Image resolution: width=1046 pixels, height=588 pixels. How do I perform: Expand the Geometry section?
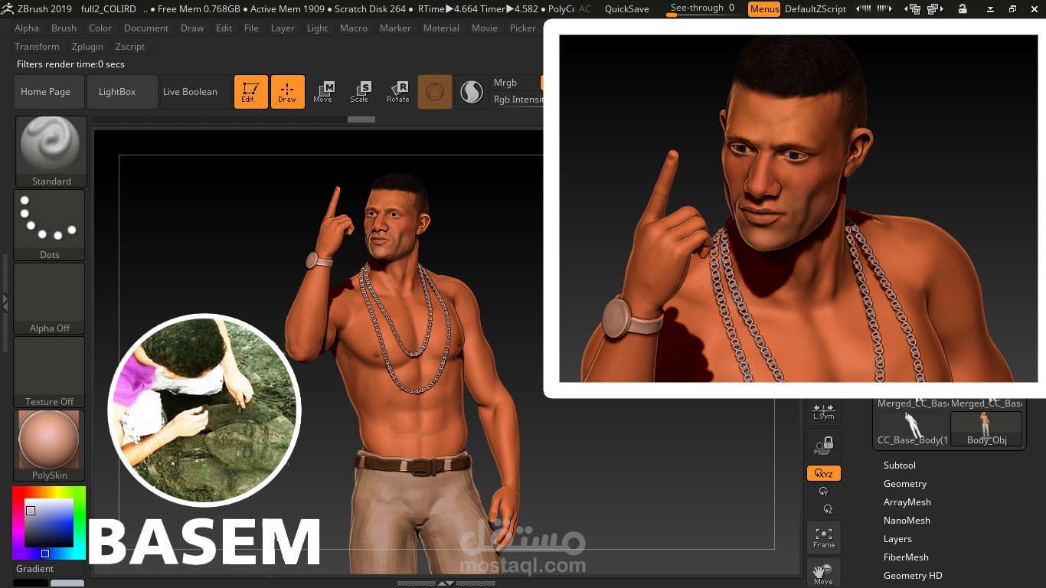coord(905,484)
